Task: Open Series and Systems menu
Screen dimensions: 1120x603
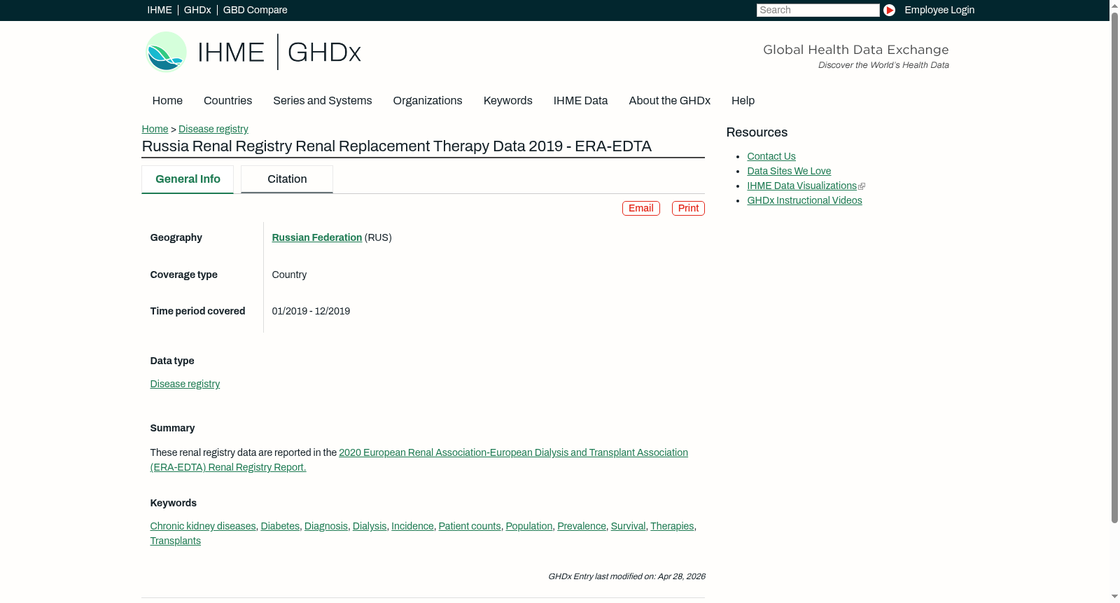Action: [323, 101]
